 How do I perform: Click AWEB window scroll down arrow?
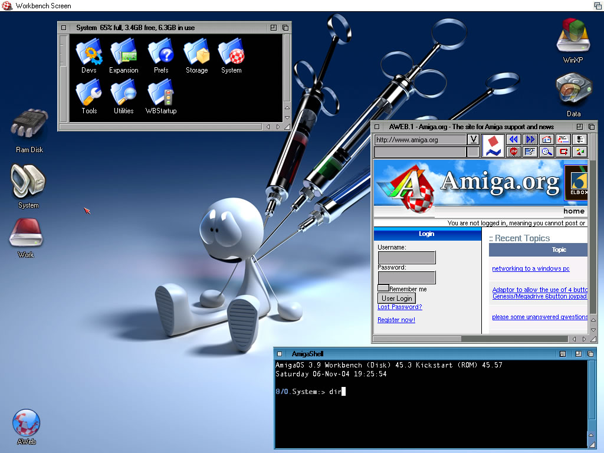pos(593,330)
